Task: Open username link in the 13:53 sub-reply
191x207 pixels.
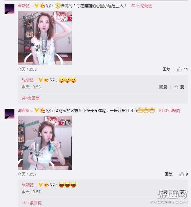Action: (29, 80)
